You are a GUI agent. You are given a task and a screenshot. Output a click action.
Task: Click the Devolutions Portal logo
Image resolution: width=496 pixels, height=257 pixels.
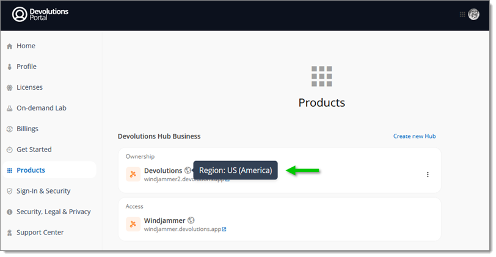tap(40, 15)
